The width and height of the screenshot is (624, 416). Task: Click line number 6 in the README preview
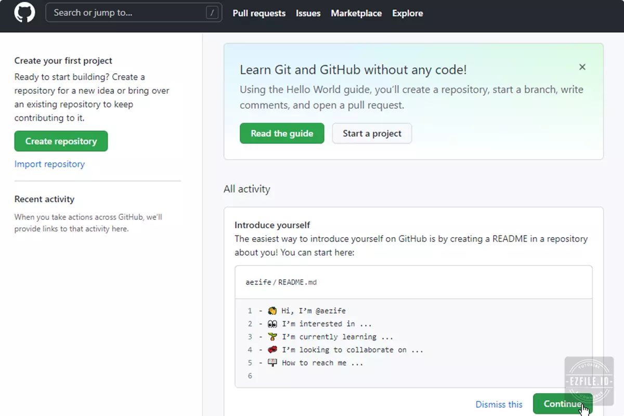250,376
